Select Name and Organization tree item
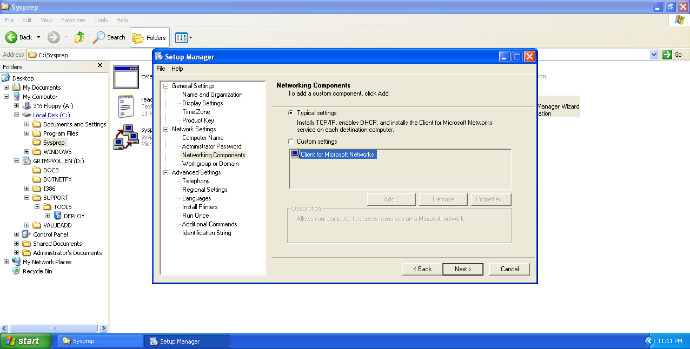690x349 pixels. coord(212,95)
